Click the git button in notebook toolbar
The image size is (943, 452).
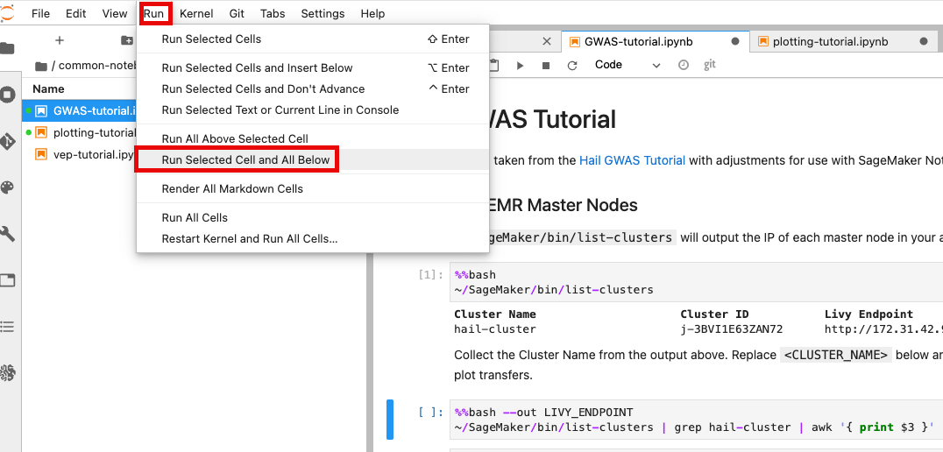click(x=710, y=65)
